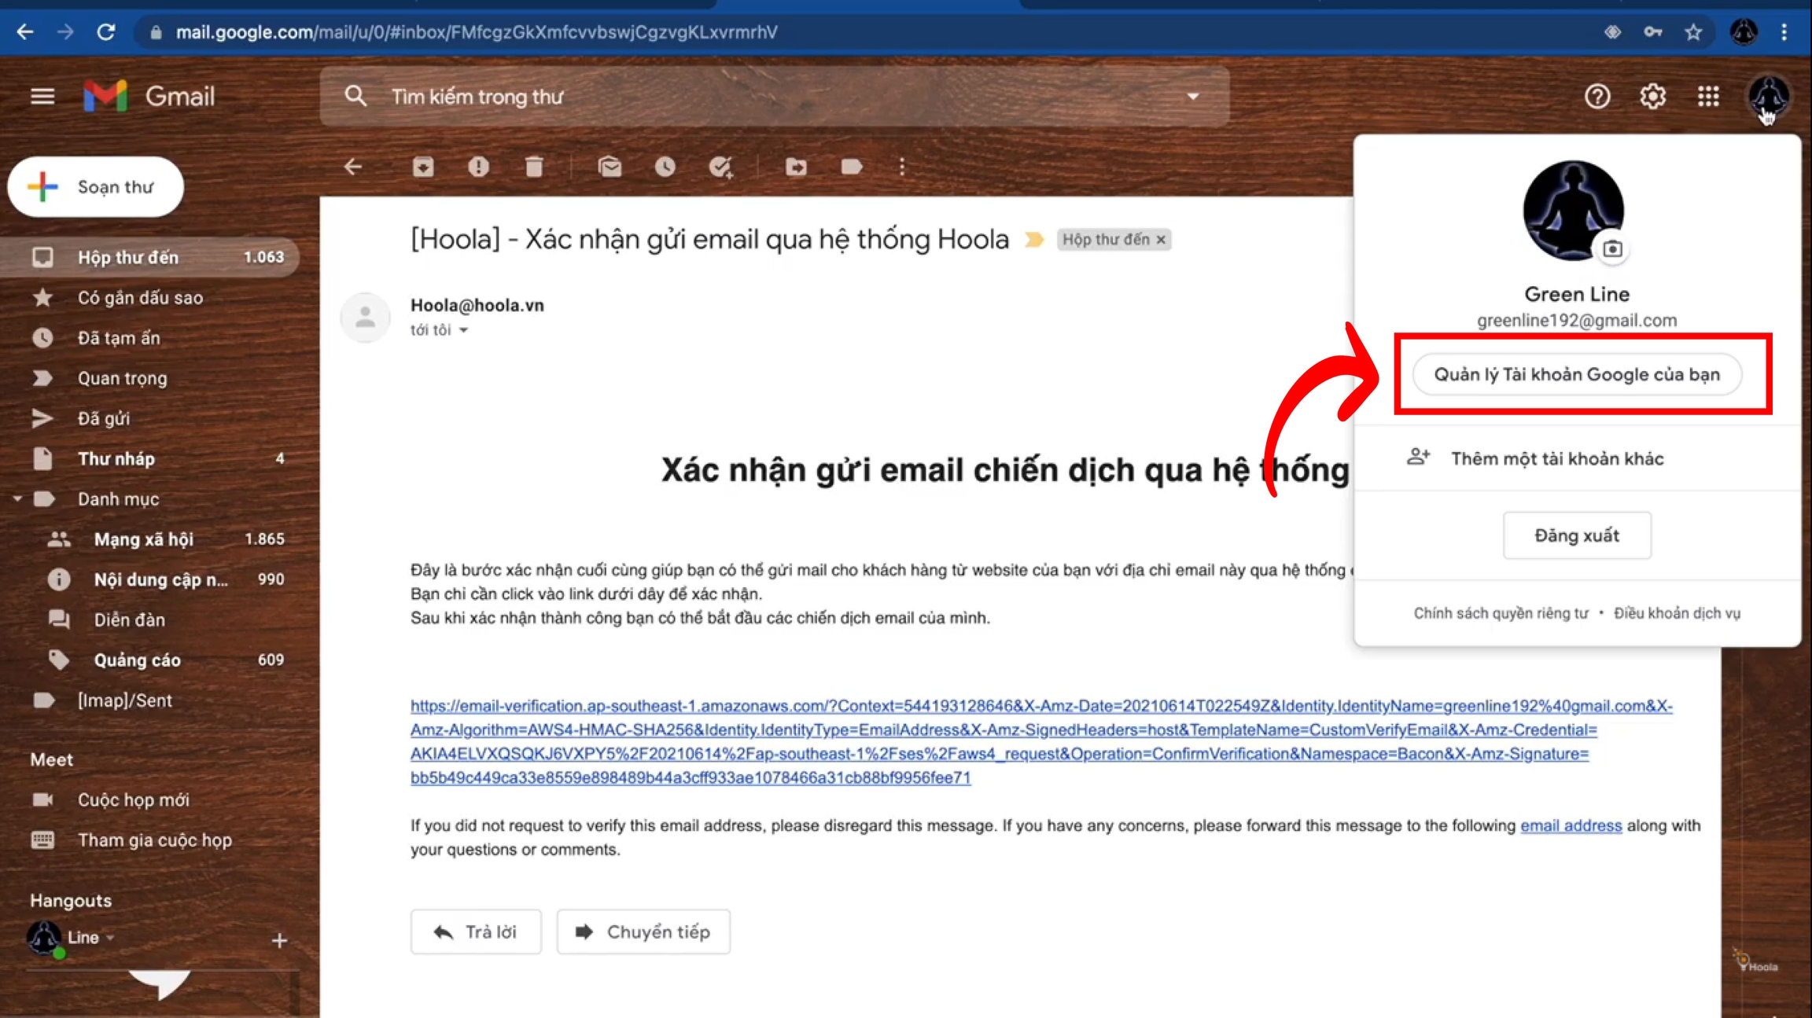Click the Archive icon in email toolbar
Viewport: 1812px width, 1018px height.
423,167
